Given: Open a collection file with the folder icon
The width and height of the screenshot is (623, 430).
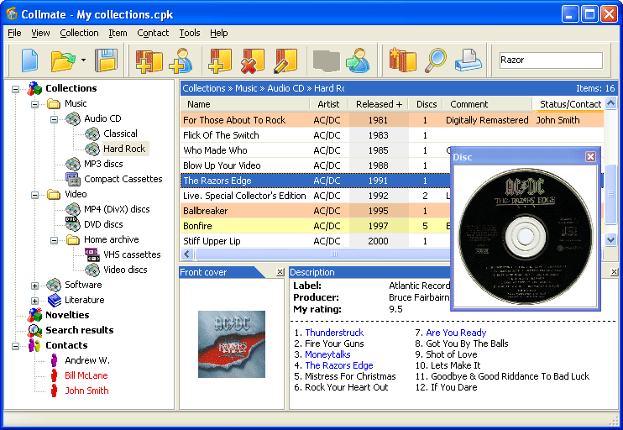Looking at the screenshot, I should [x=63, y=60].
